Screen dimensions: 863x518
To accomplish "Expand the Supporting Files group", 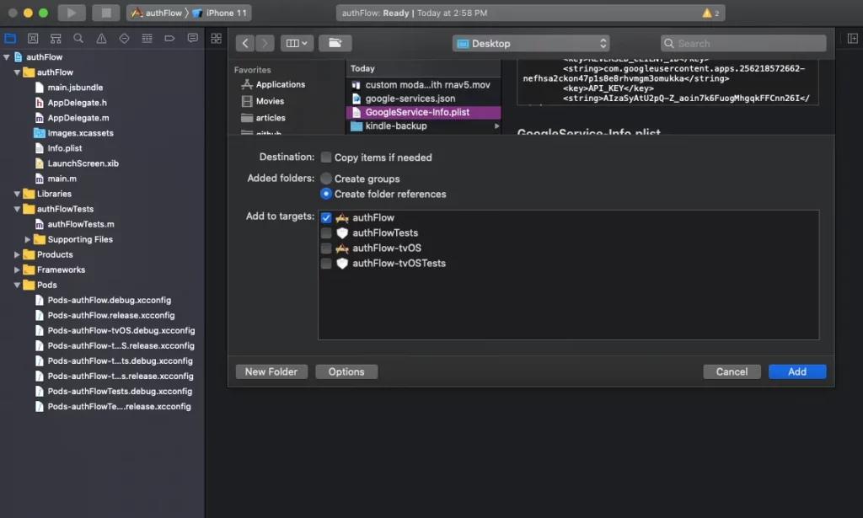I will tap(28, 239).
